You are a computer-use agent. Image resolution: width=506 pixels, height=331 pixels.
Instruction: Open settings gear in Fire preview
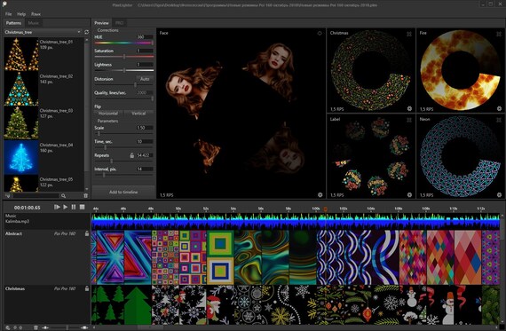point(499,109)
